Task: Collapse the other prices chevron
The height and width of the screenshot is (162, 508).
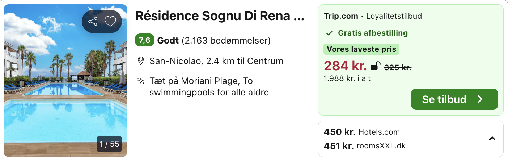Action: pyautogui.click(x=492, y=139)
